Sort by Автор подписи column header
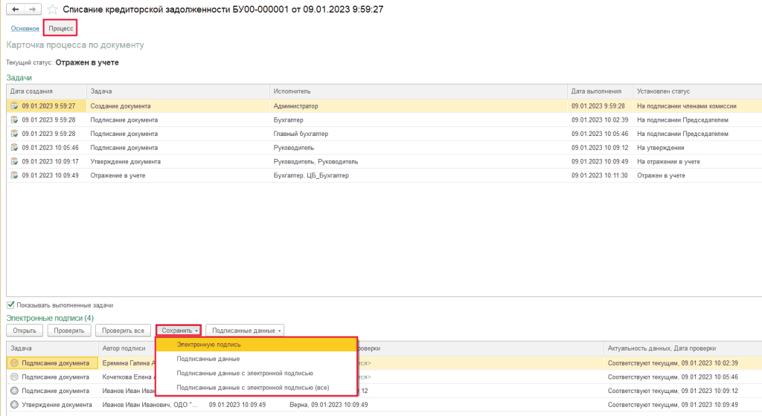This screenshot has height=416, width=762. pyautogui.click(x=127, y=348)
